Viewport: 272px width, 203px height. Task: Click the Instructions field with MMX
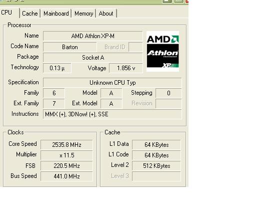tap(112, 114)
